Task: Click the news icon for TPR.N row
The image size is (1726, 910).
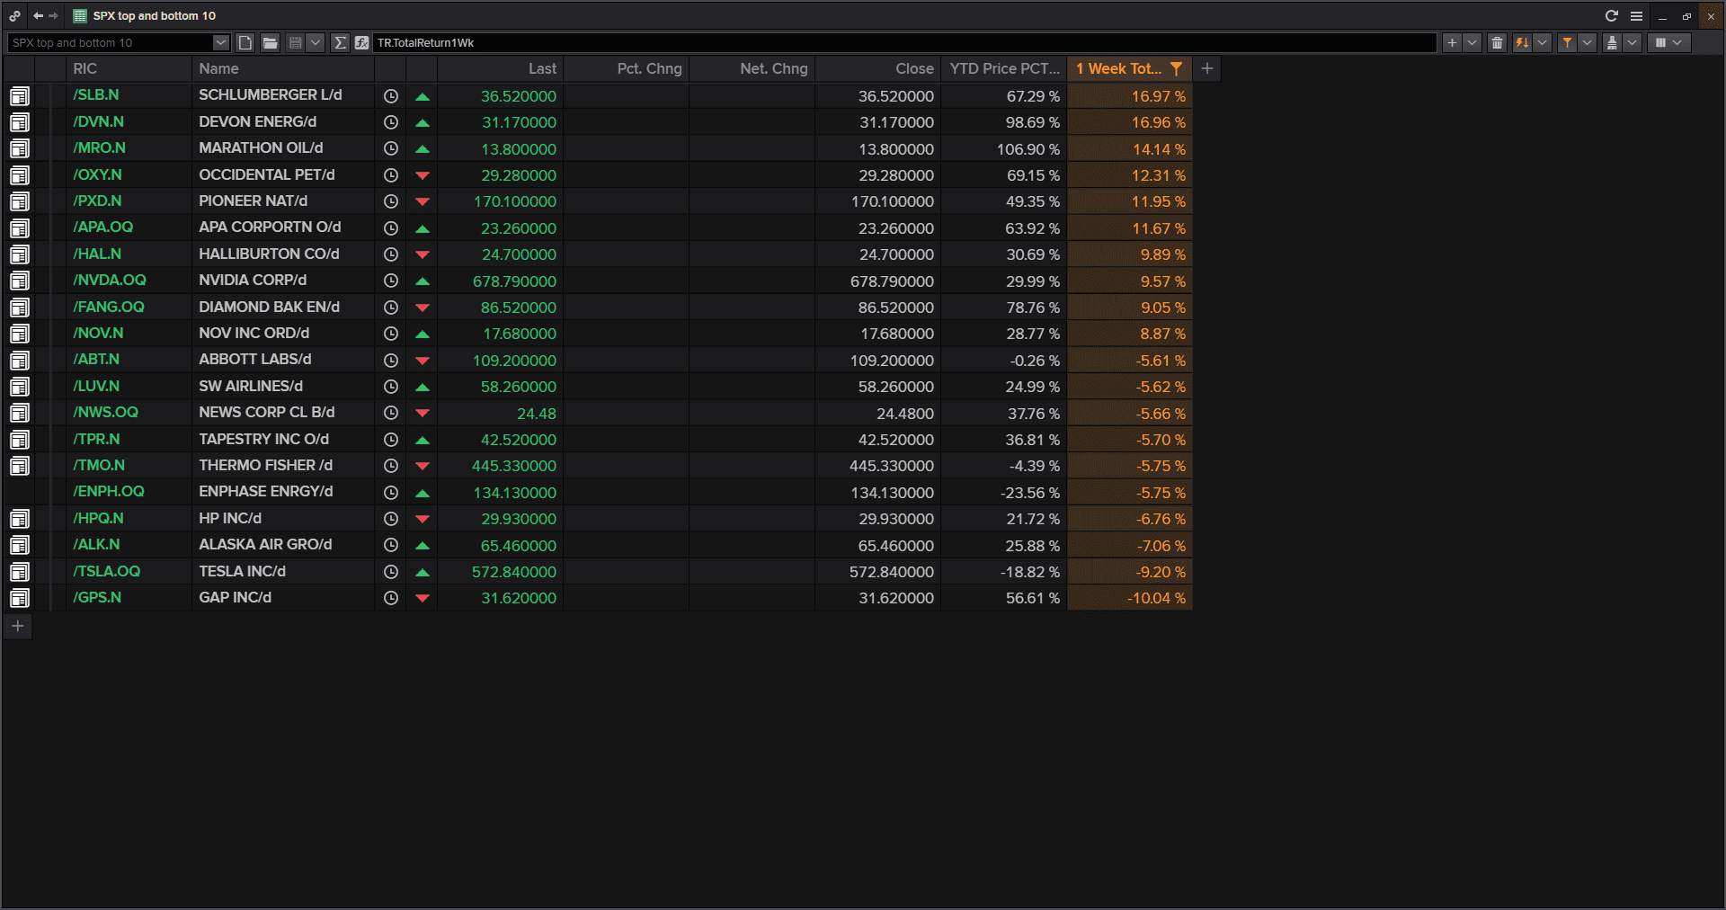Action: [20, 440]
